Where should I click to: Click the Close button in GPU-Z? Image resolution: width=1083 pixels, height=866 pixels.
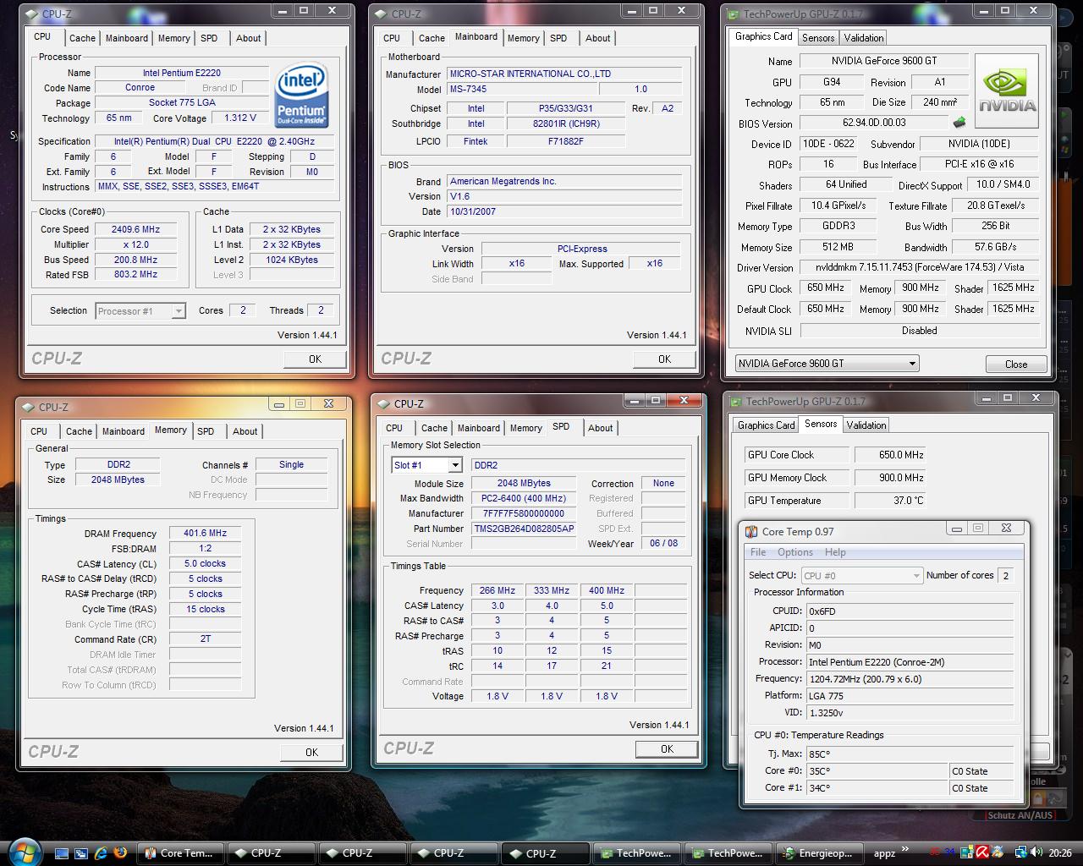[1016, 364]
